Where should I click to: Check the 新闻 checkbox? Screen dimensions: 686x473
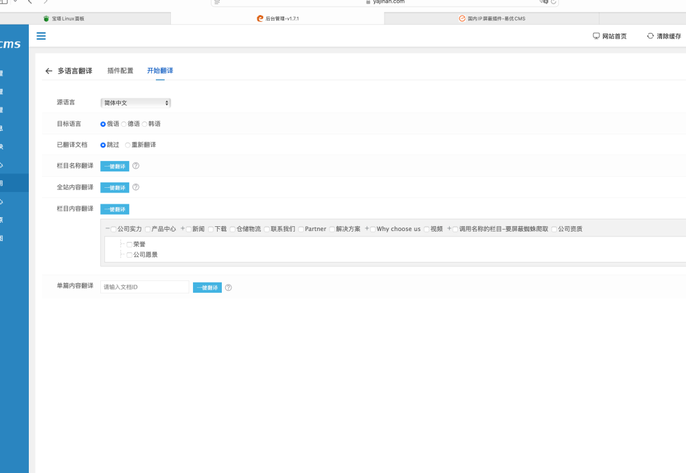(189, 229)
